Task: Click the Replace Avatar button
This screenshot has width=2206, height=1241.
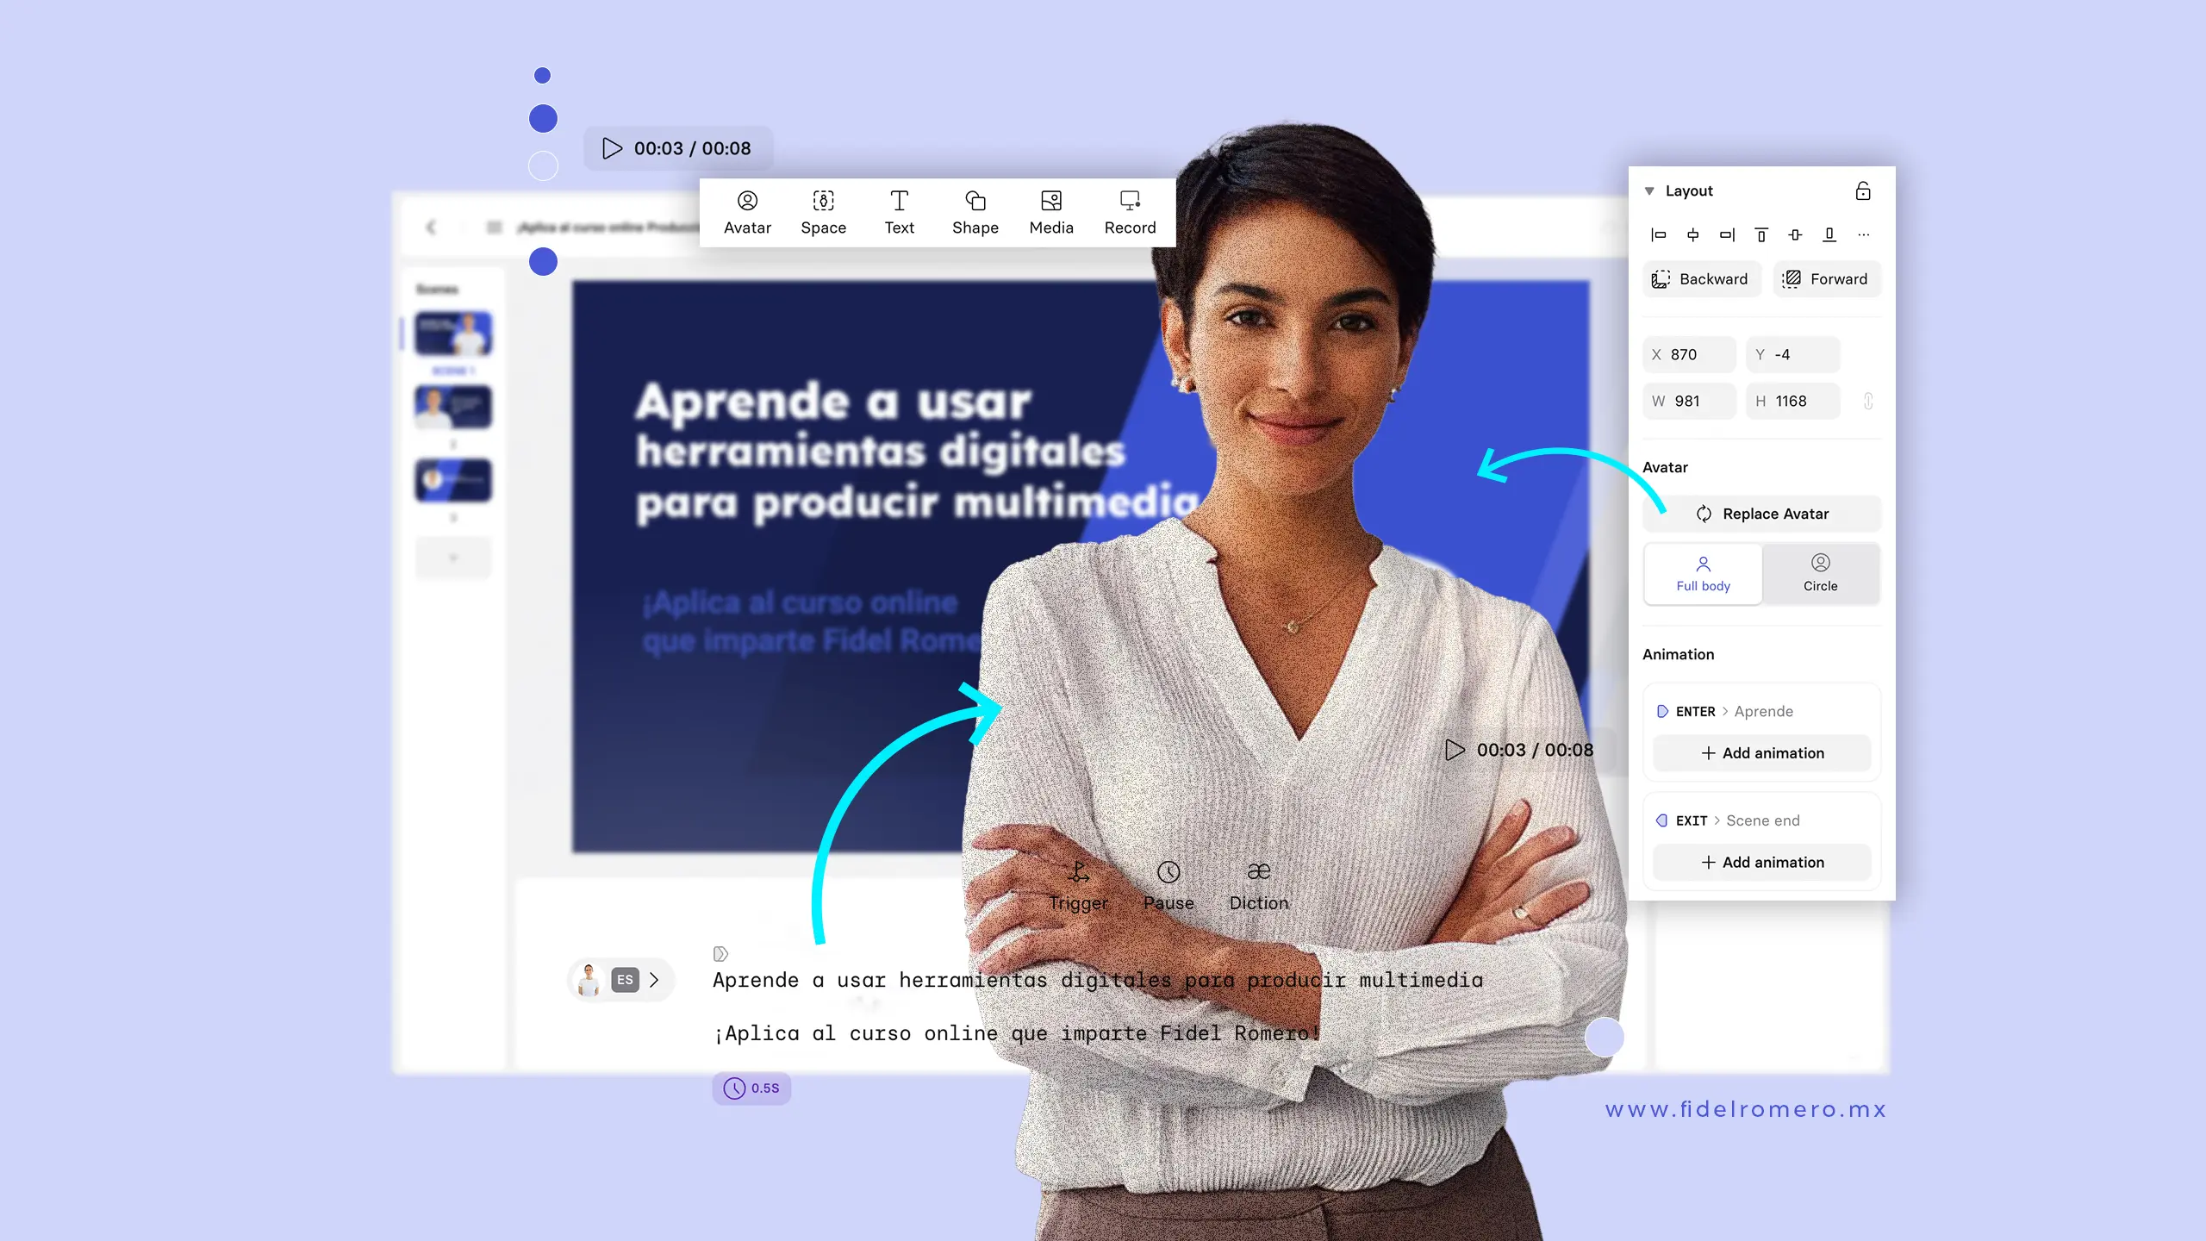Action: click(x=1760, y=514)
